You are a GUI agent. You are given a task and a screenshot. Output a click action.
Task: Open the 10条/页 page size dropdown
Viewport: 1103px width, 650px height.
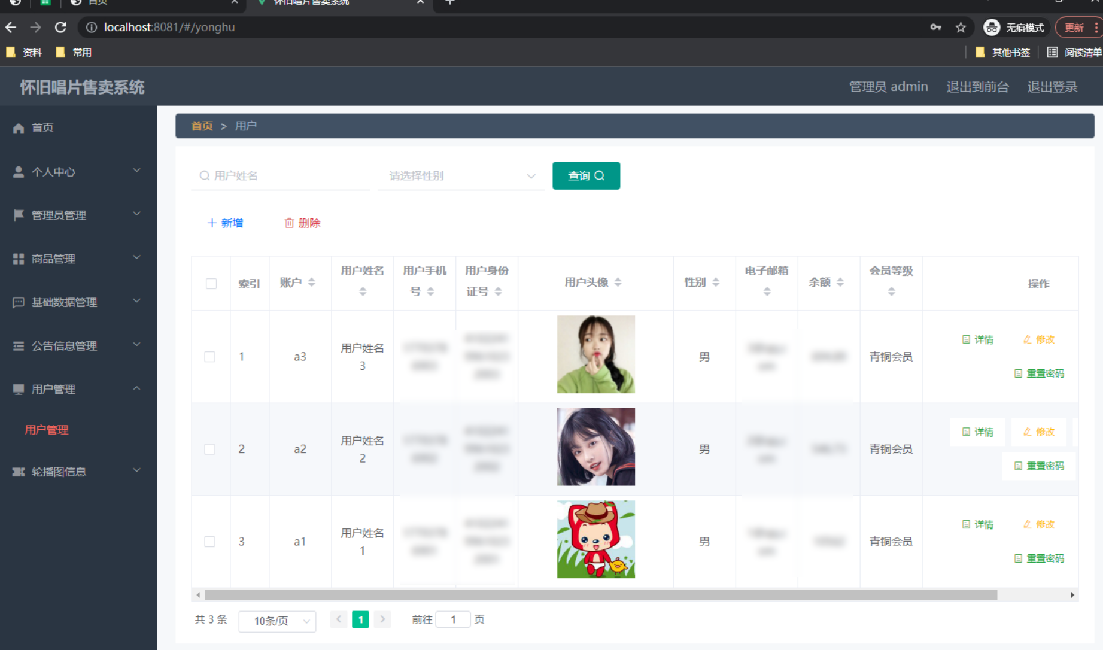277,621
